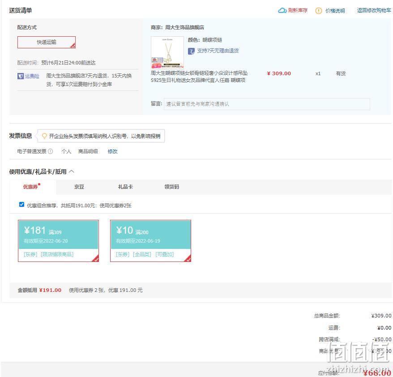Open 价格说明 link
393x377 pixels.
(x=335, y=11)
